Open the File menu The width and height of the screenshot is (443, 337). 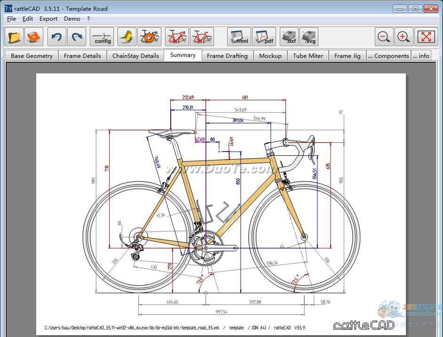tap(11, 19)
